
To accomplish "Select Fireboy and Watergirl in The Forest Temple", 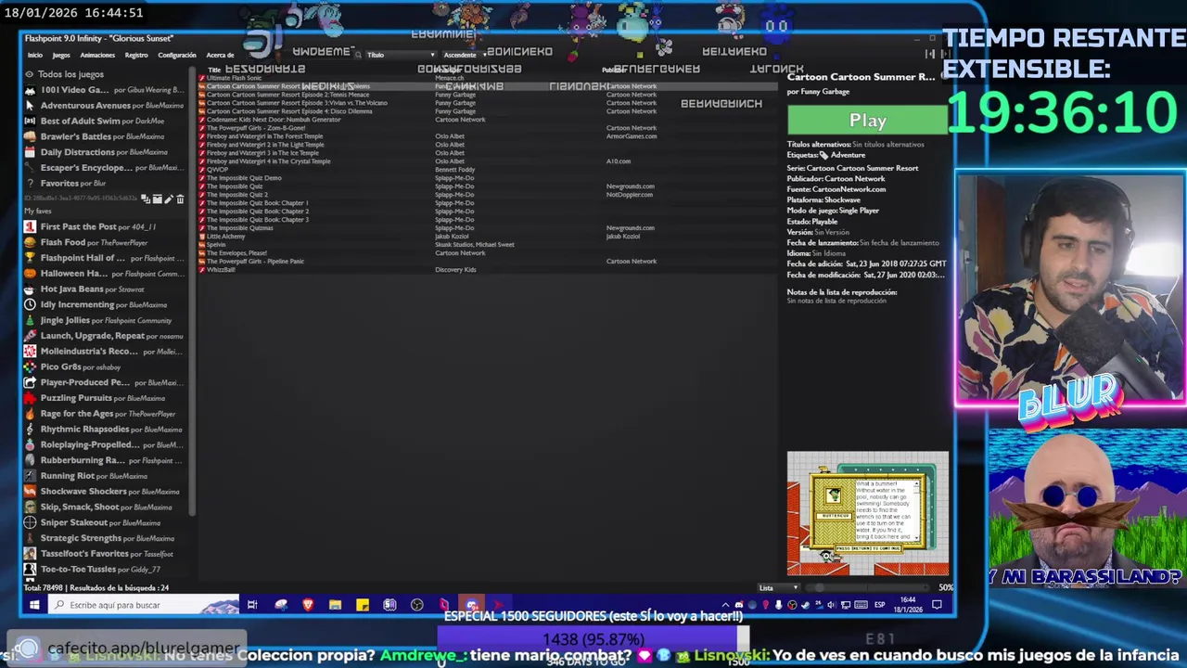I will tap(489, 136).
